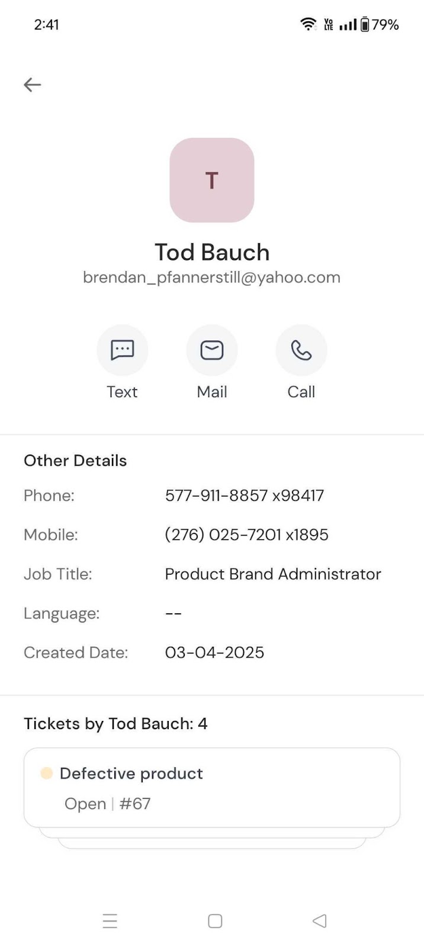Tap the Mail envelope icon
This screenshot has height=947, width=424.
pyautogui.click(x=212, y=350)
